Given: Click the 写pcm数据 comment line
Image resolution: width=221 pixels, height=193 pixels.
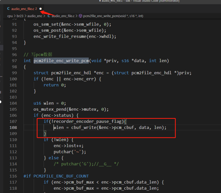Looking at the screenshot, I should click(38, 55).
